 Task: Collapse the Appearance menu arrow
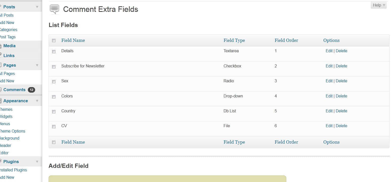(x=37, y=101)
